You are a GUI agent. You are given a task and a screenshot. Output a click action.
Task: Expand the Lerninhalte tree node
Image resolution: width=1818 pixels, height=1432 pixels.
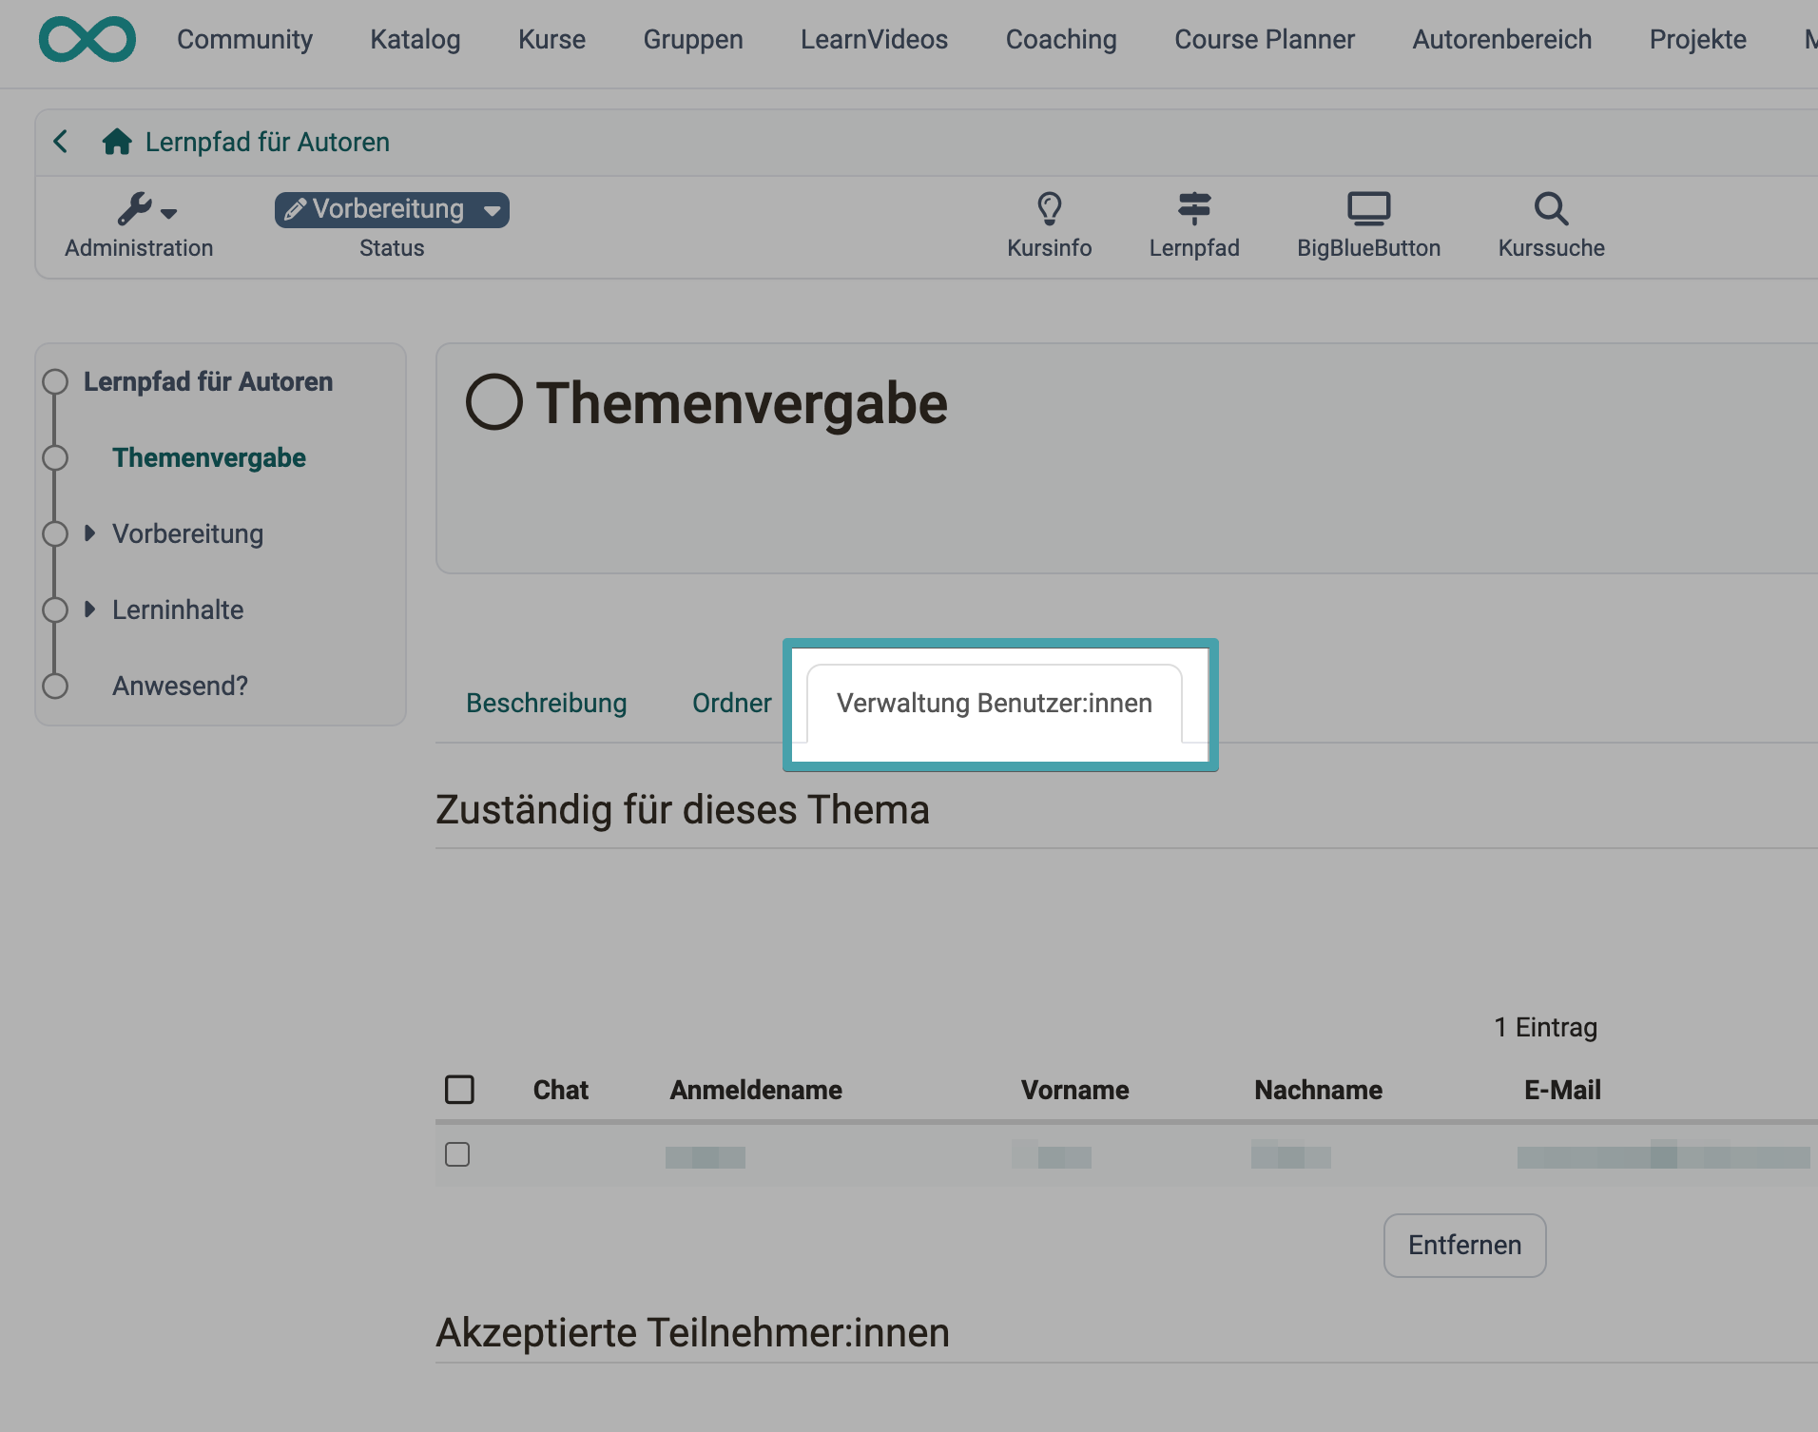coord(90,609)
